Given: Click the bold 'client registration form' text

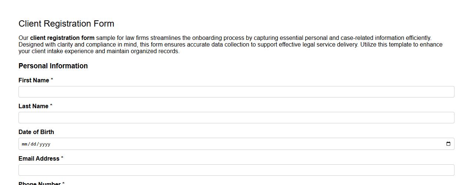Looking at the screenshot, I should pos(62,38).
